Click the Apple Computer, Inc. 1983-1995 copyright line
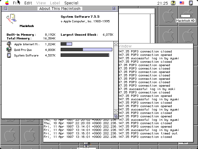198x149 pixels. point(85,21)
